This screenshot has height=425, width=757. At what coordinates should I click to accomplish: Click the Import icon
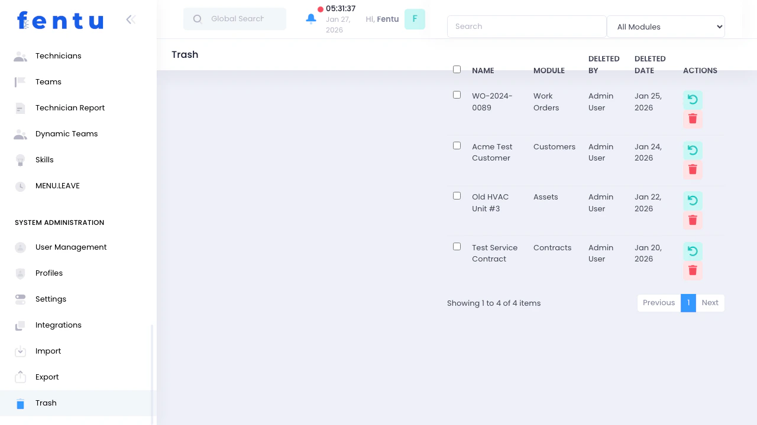pos(20,351)
